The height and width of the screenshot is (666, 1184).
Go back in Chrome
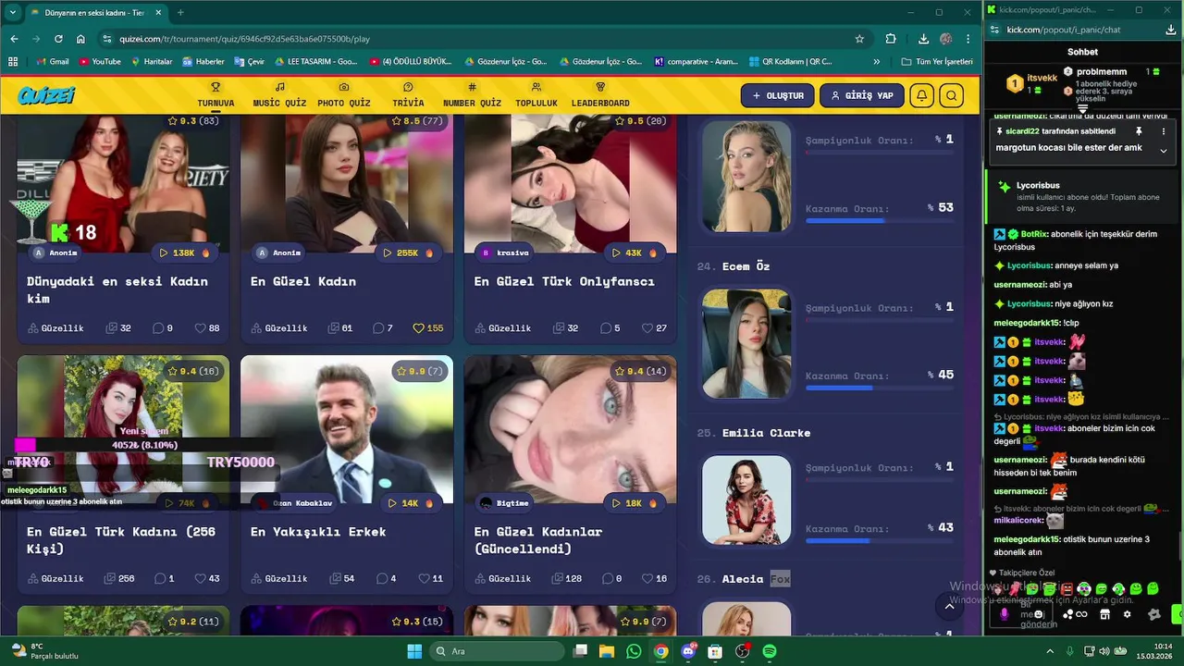click(14, 39)
